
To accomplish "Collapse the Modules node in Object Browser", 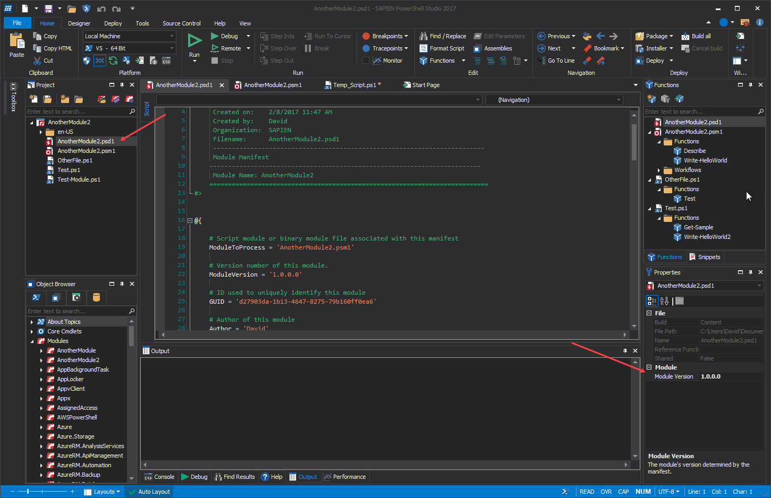I will pos(32,341).
